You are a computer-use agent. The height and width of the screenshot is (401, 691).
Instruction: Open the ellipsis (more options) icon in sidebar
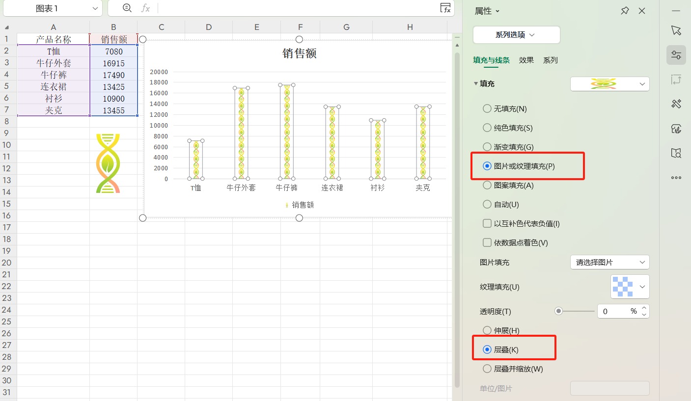(x=676, y=178)
